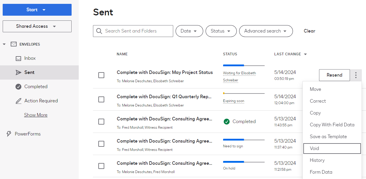Click the Action Required pen icon

[18, 101]
